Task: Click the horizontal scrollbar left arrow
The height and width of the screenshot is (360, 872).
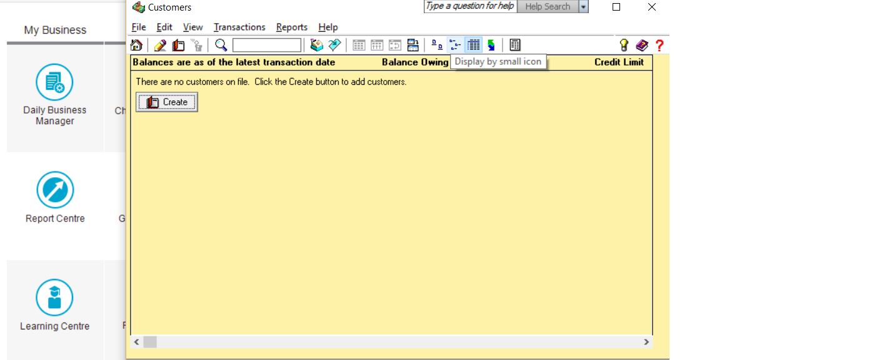Action: 137,342
